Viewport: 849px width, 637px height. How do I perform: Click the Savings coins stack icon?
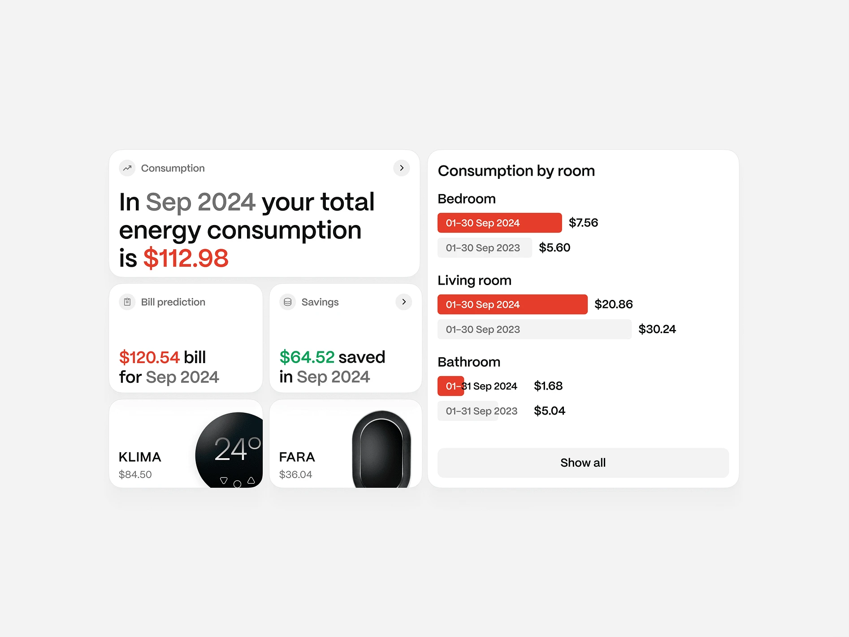coord(288,302)
